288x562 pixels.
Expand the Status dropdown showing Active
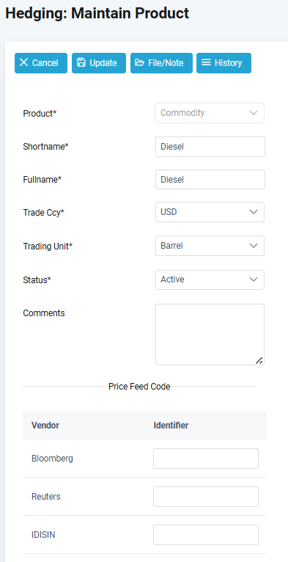[x=210, y=280]
